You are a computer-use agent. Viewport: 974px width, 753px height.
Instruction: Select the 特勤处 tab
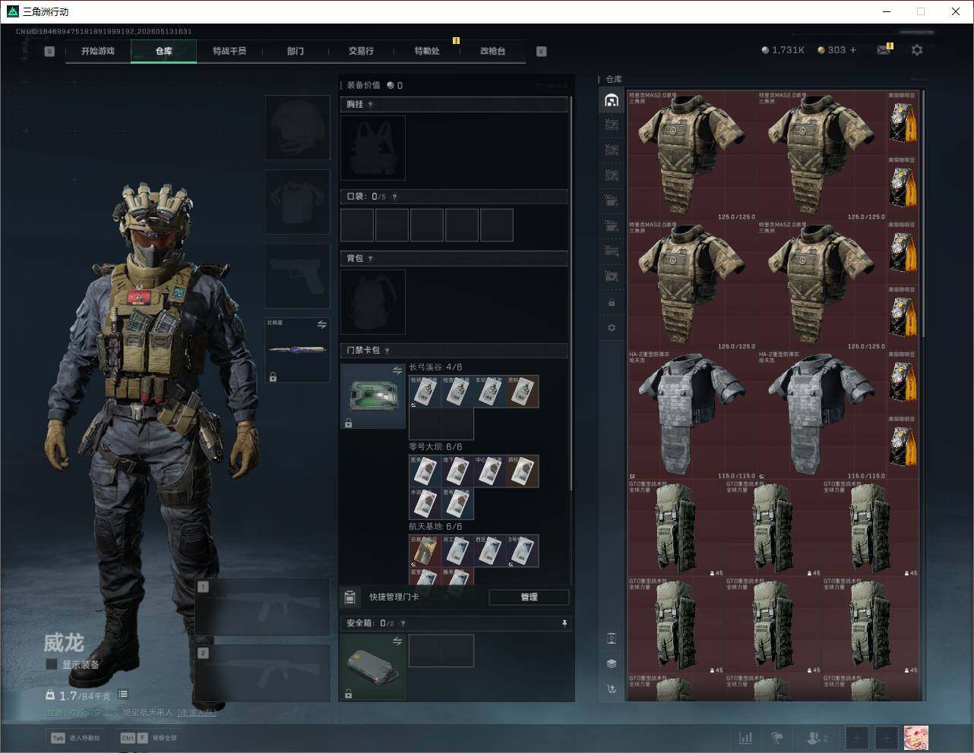coord(427,51)
